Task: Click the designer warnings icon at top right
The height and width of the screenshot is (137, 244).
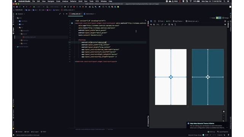Action: [225, 24]
